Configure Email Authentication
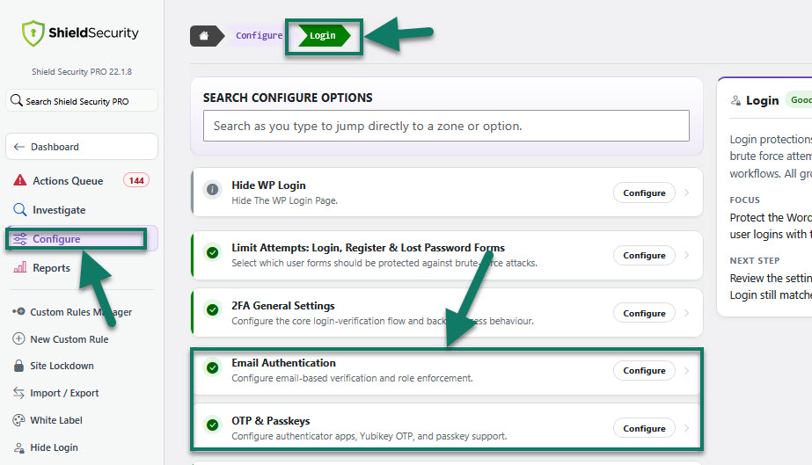Image resolution: width=812 pixels, height=465 pixels. click(644, 370)
